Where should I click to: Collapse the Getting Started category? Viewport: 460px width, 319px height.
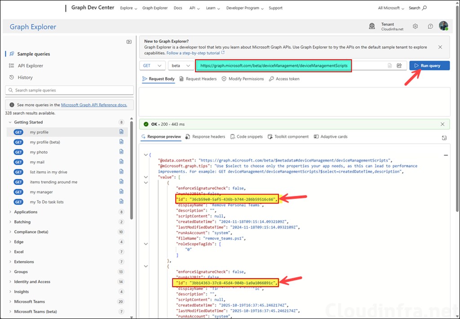(x=10, y=122)
